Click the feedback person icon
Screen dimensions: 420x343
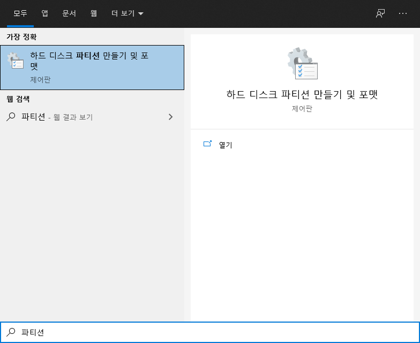[380, 13]
